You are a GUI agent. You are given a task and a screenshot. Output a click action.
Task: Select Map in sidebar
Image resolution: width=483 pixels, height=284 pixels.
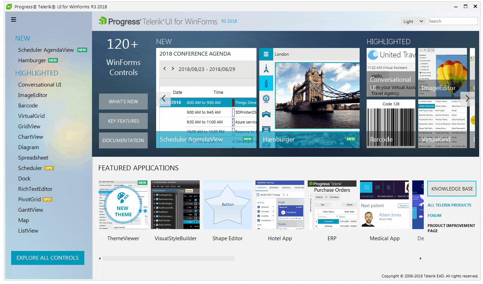[x=24, y=220]
